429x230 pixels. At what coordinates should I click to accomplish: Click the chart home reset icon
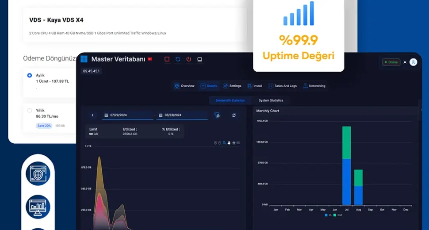(234, 143)
